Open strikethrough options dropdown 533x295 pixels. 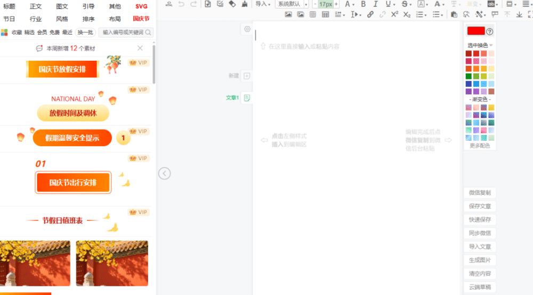[x=406, y=4]
